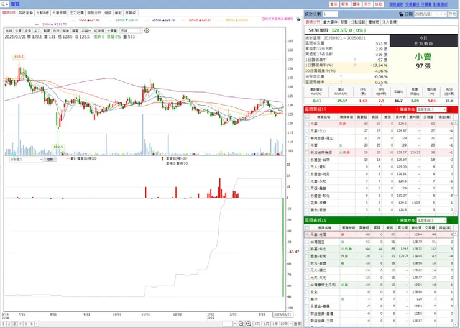Select the 華南永昌-鳳山 broker row
The image size is (460, 328).
[x=379, y=138]
